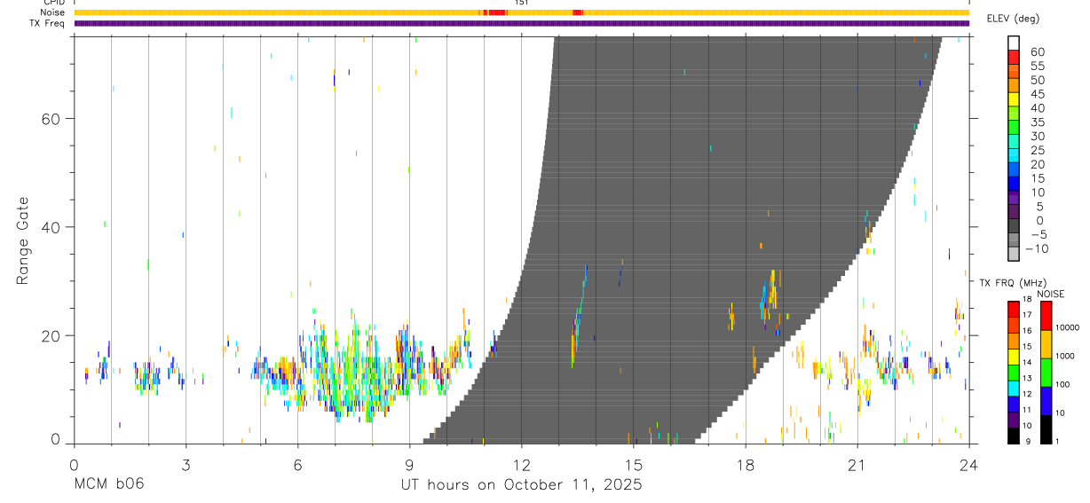Click x-axis tick label '12'
1090x503 pixels.
click(x=521, y=464)
